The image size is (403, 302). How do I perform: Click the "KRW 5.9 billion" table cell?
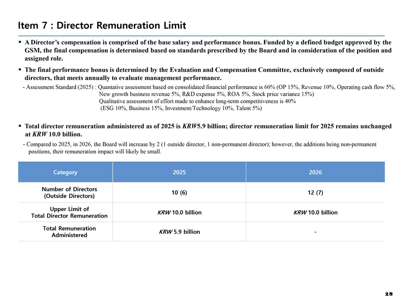pos(179,232)
